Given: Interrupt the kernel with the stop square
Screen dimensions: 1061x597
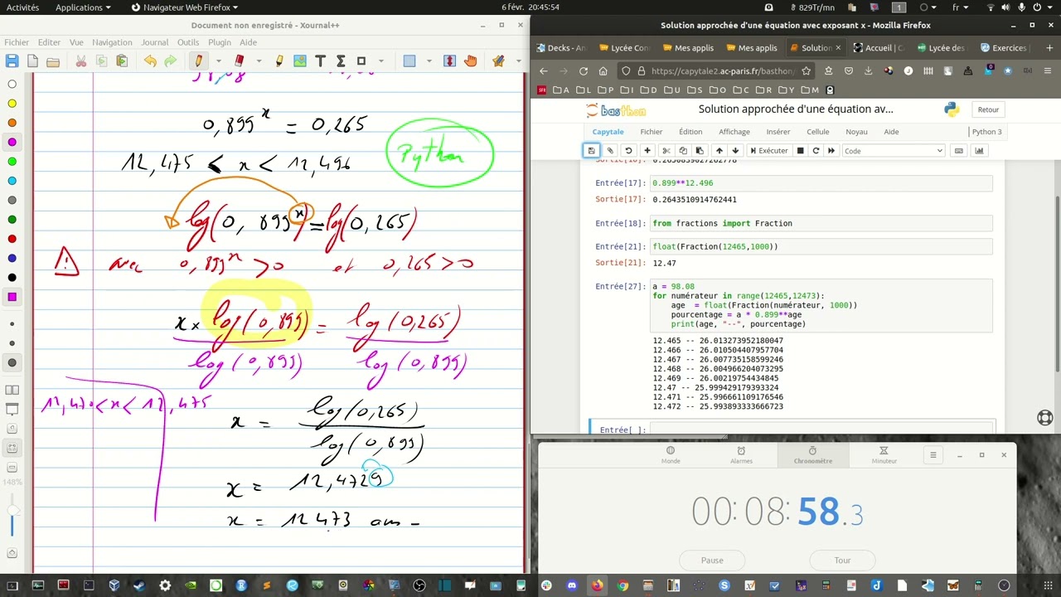Looking at the screenshot, I should [x=800, y=151].
